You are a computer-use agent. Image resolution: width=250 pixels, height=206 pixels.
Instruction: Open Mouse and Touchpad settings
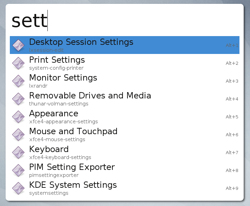(x=73, y=131)
